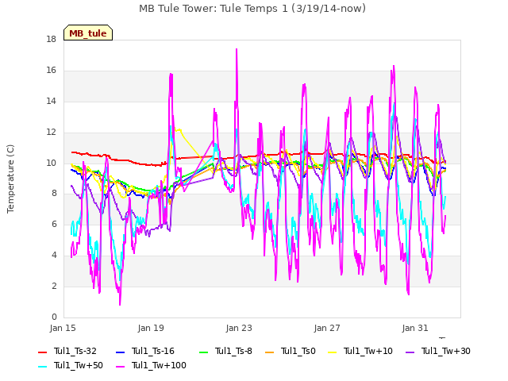Click the orange Tul1_Ts0 color swatch
Image resolution: width=508 pixels, height=381 pixels.
click(270, 352)
